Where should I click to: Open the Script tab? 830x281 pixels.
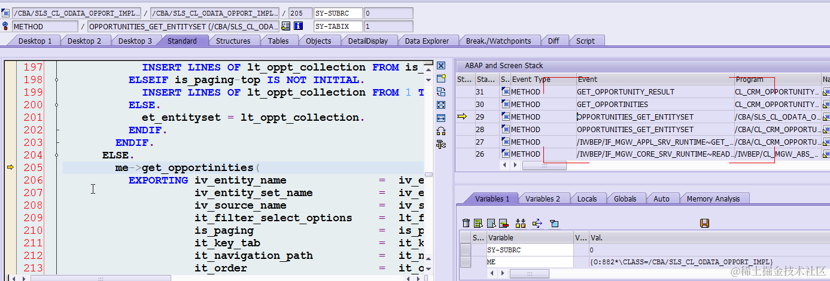585,41
